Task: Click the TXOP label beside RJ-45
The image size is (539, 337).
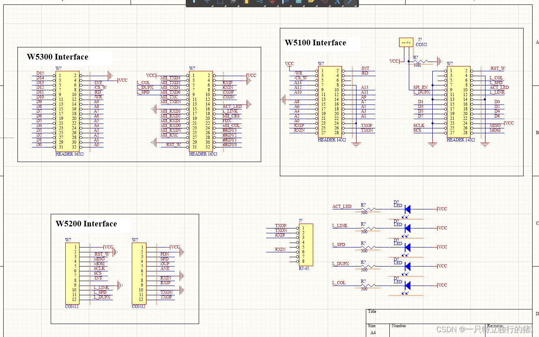Action: pyautogui.click(x=281, y=226)
